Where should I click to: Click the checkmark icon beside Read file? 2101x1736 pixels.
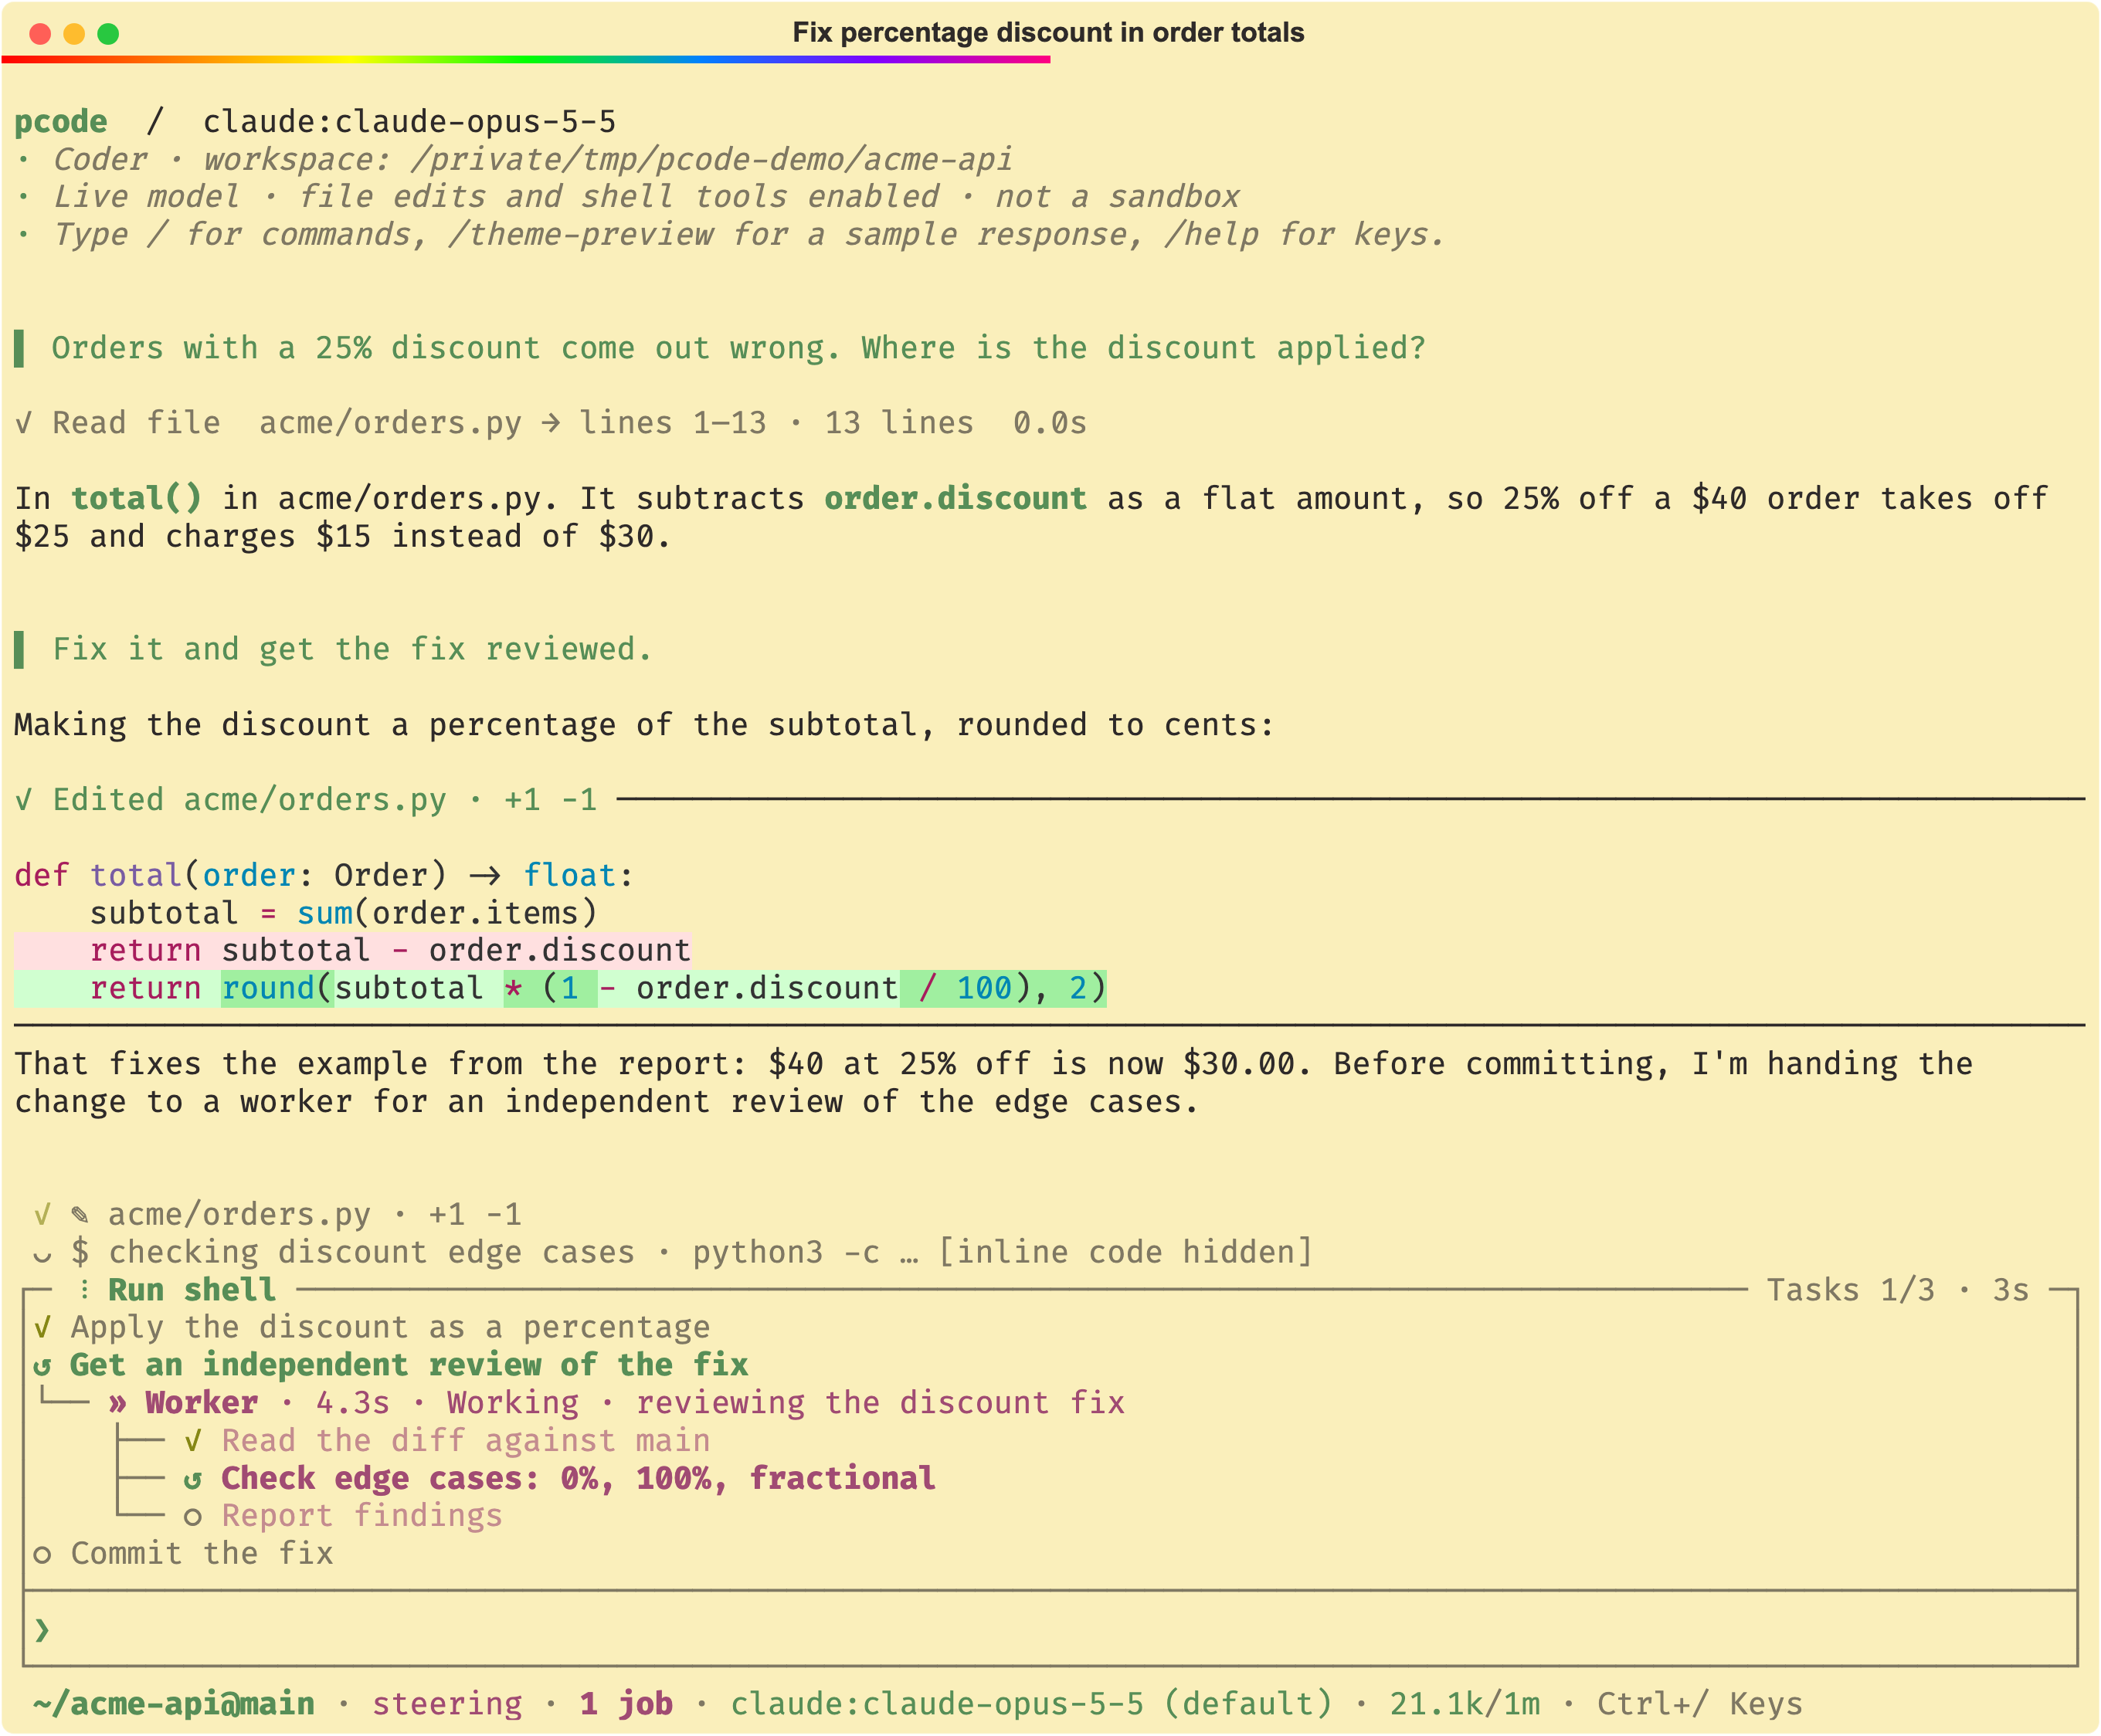click(x=24, y=423)
